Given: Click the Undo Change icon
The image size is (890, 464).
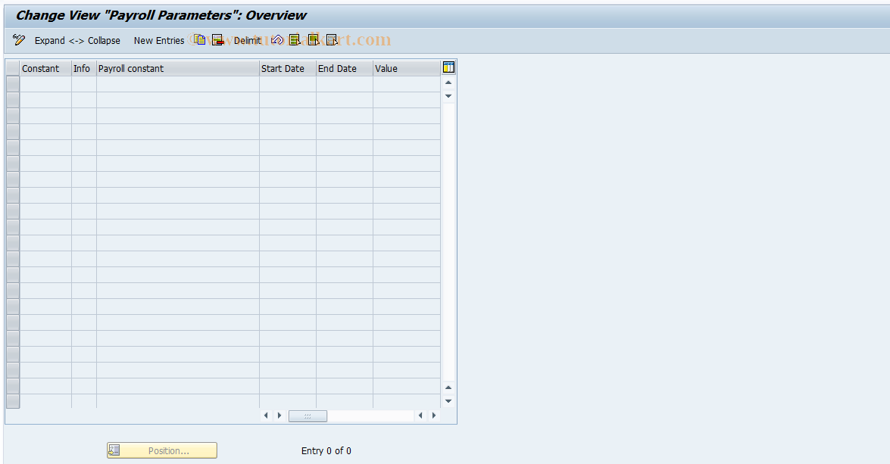Looking at the screenshot, I should (277, 39).
